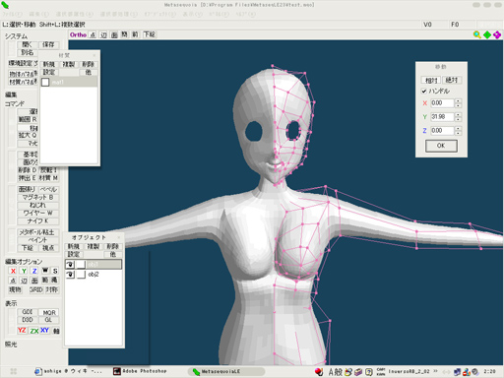The image size is (504, 378).
Task: Switch view to ZX plane
Action: click(34, 331)
